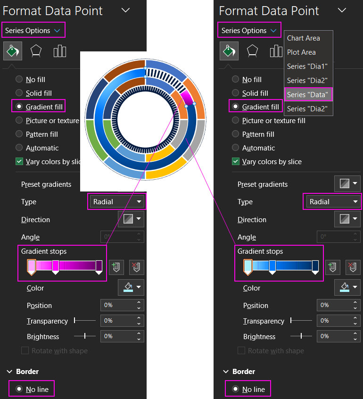
Task: Open the Fill & Line tab in left panel
Action: [x=12, y=51]
